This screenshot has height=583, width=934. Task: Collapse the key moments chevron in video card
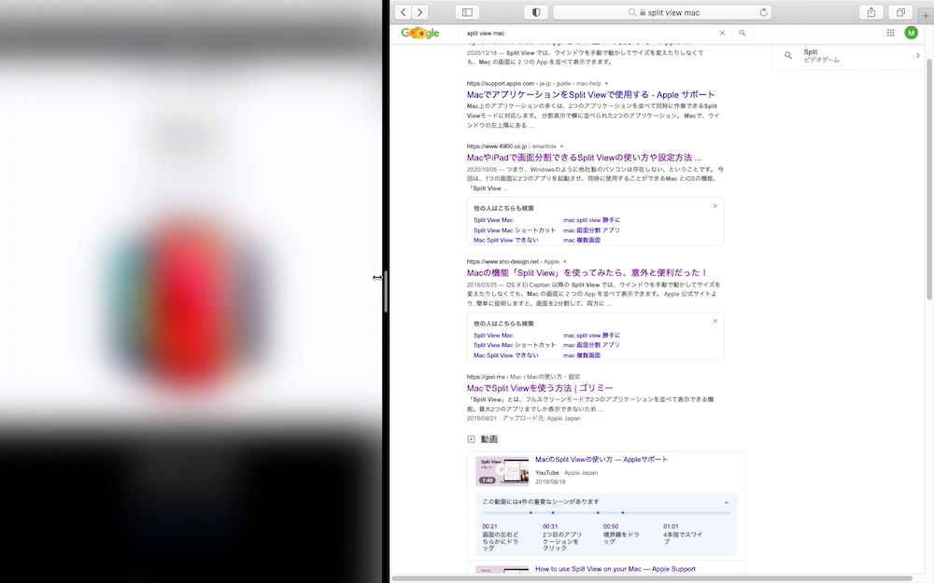(726, 503)
